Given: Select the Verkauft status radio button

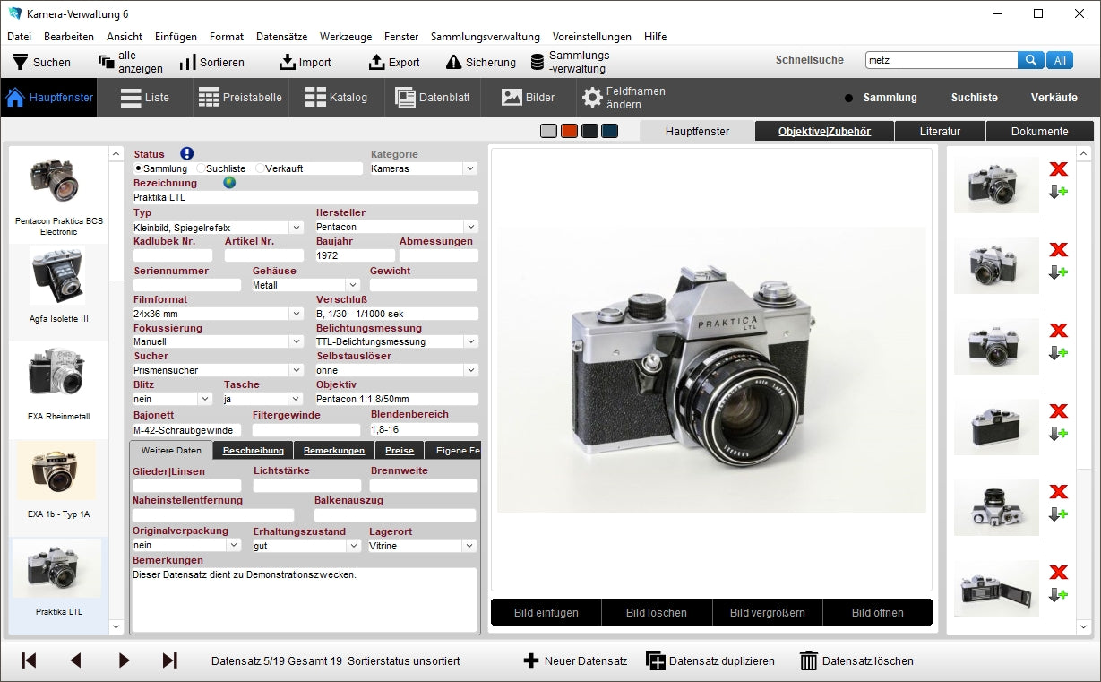Looking at the screenshot, I should [260, 168].
